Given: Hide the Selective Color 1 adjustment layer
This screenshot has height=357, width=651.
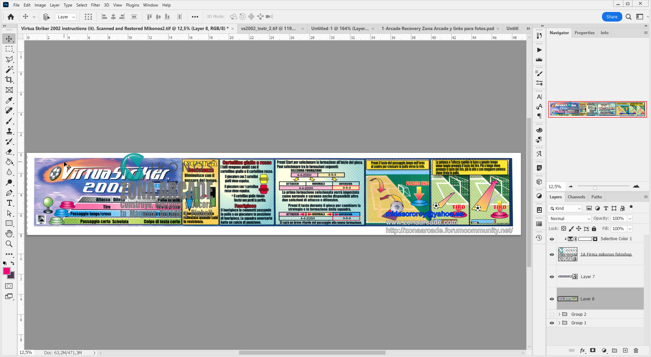Looking at the screenshot, I should pos(552,239).
